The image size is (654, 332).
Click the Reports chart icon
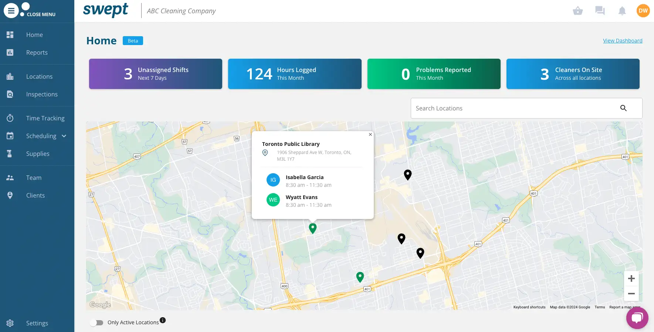point(10,52)
